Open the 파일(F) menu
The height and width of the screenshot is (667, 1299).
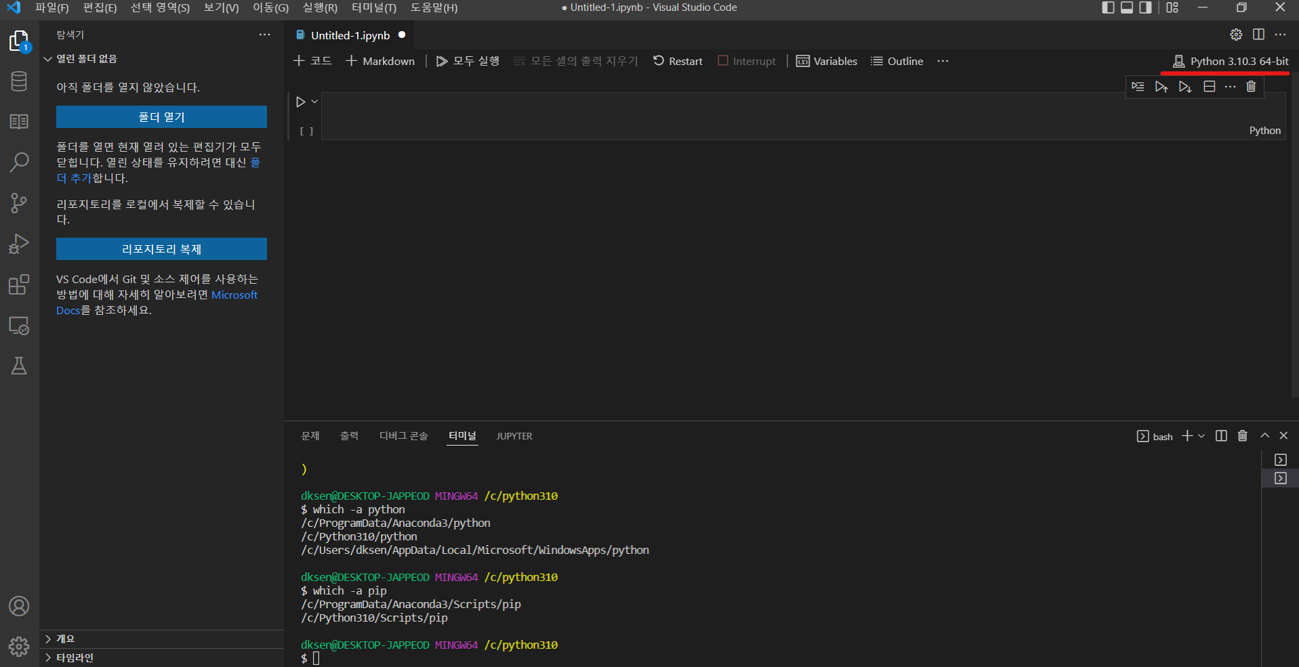[52, 7]
